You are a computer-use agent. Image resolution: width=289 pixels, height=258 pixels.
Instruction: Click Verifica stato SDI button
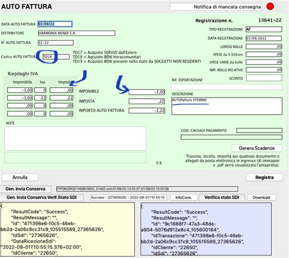pos(221,198)
